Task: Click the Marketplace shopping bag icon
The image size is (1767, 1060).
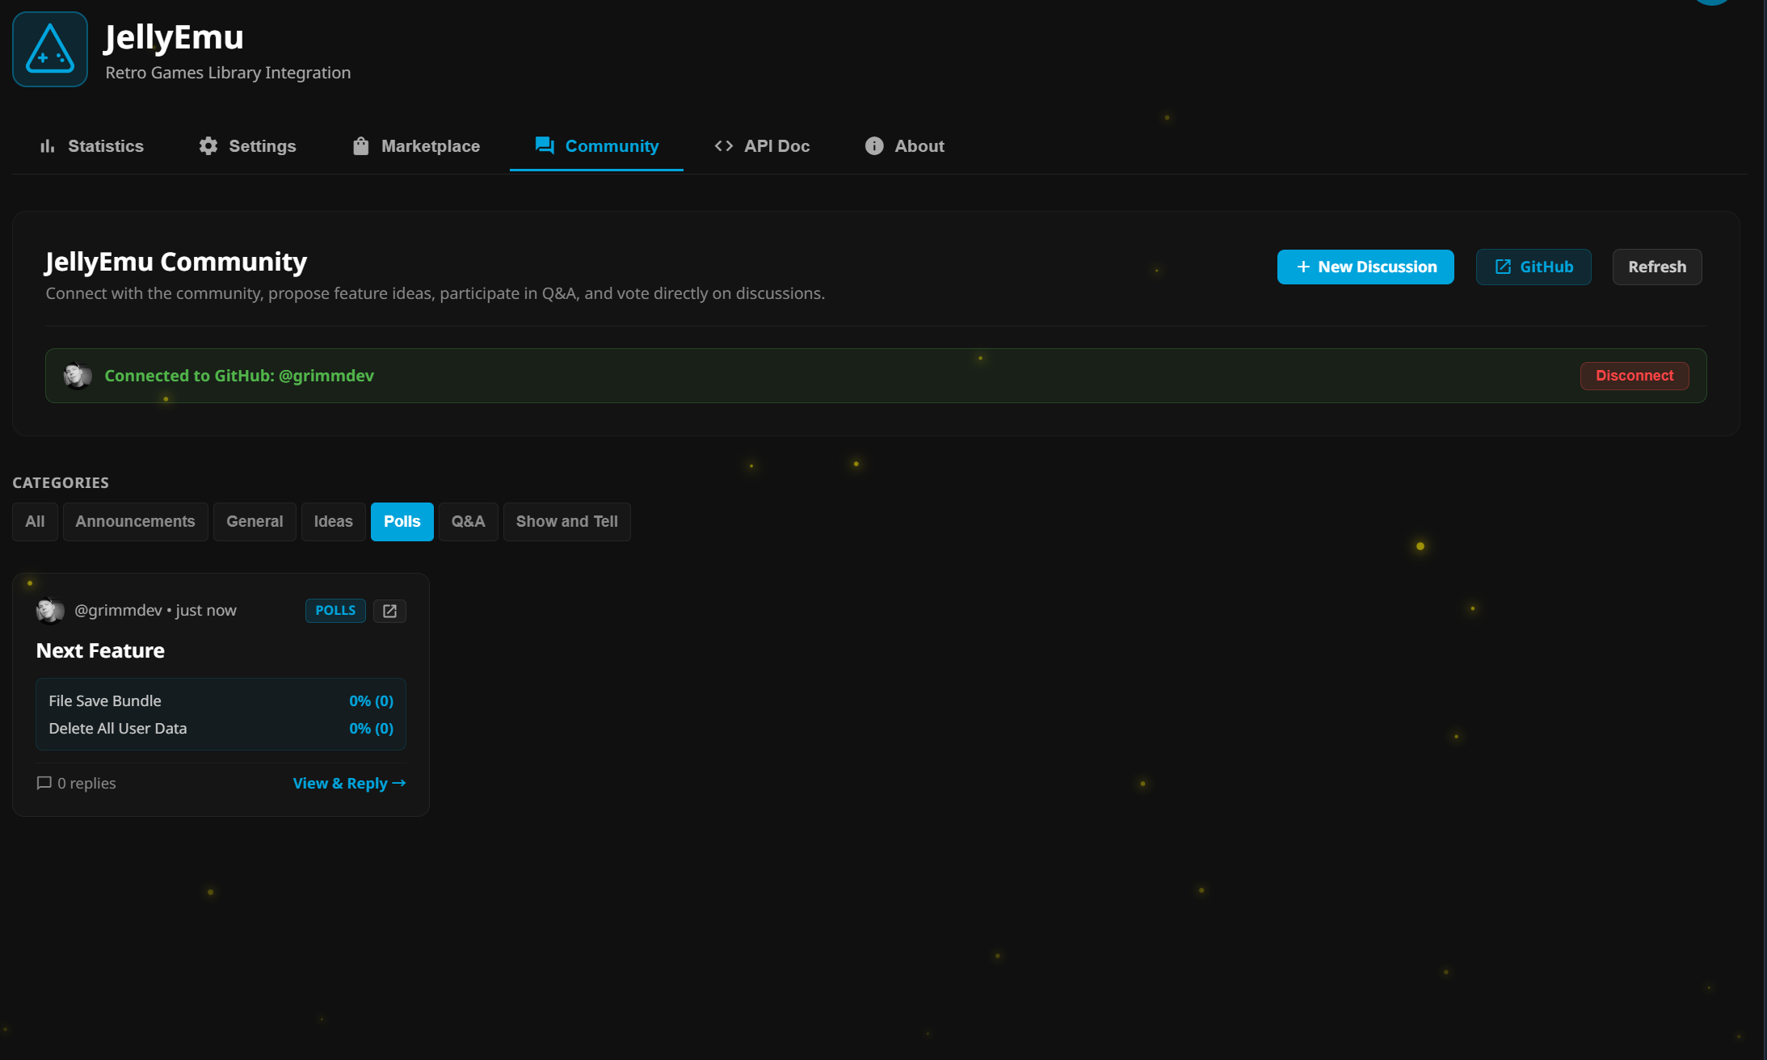Action: 360,146
